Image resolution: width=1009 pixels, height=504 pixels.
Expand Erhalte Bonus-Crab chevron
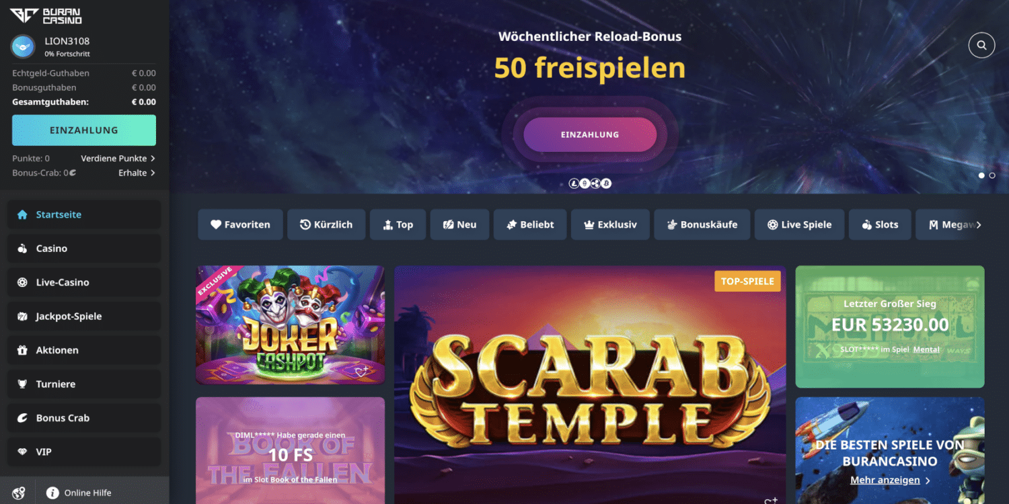coord(153,173)
